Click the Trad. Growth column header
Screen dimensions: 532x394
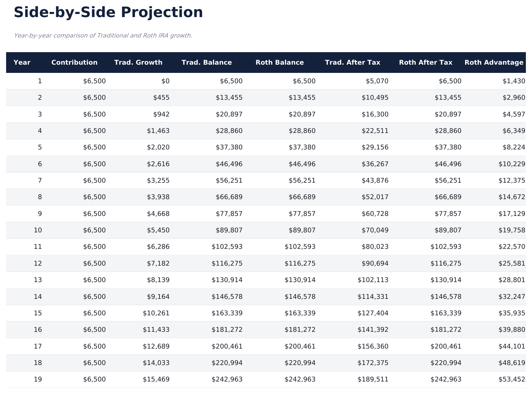138,63
